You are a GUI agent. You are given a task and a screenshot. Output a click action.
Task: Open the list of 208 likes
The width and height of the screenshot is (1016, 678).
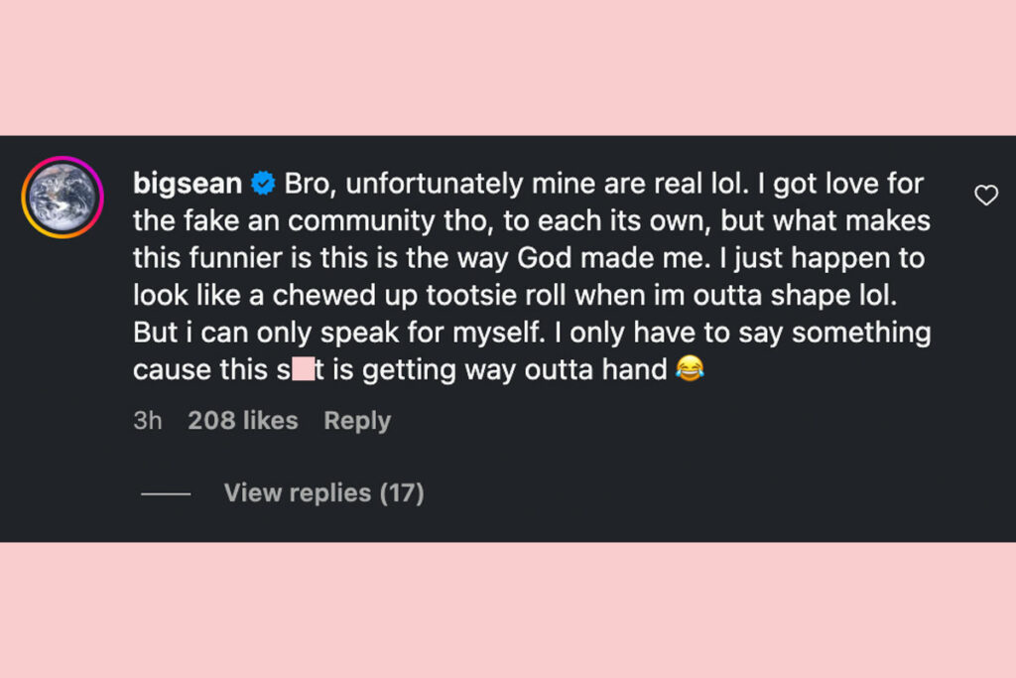pyautogui.click(x=242, y=420)
